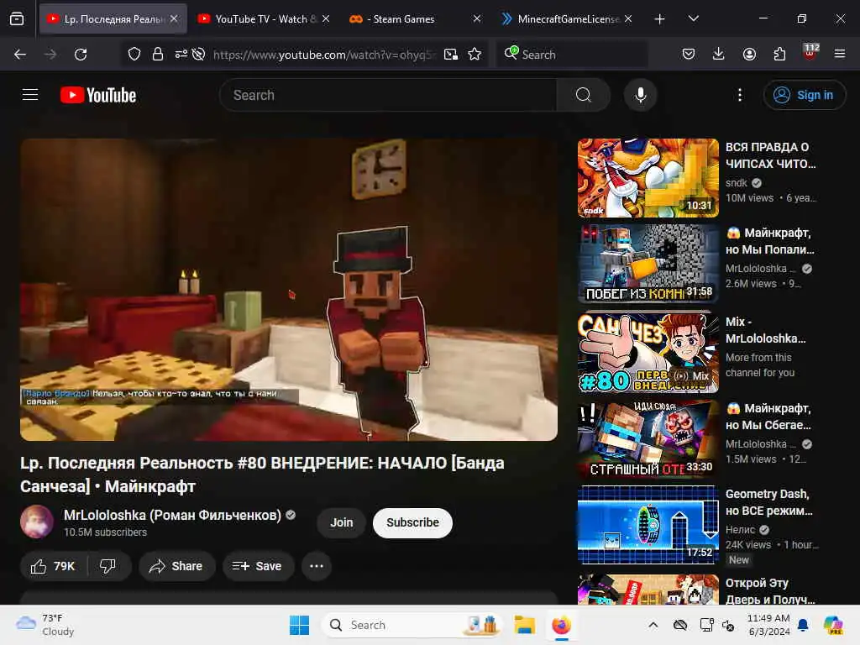Focus the YouTube search field
The width and height of the screenshot is (860, 645).
click(388, 95)
